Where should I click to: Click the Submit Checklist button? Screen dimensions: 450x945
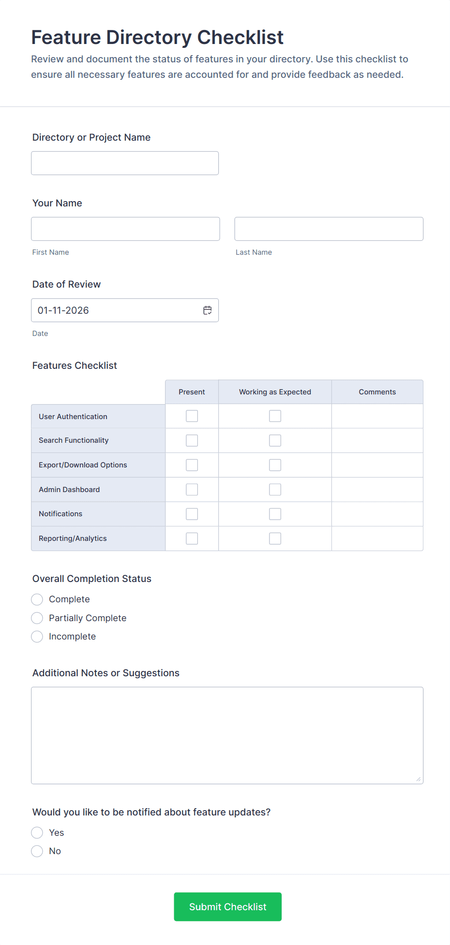[x=227, y=907]
